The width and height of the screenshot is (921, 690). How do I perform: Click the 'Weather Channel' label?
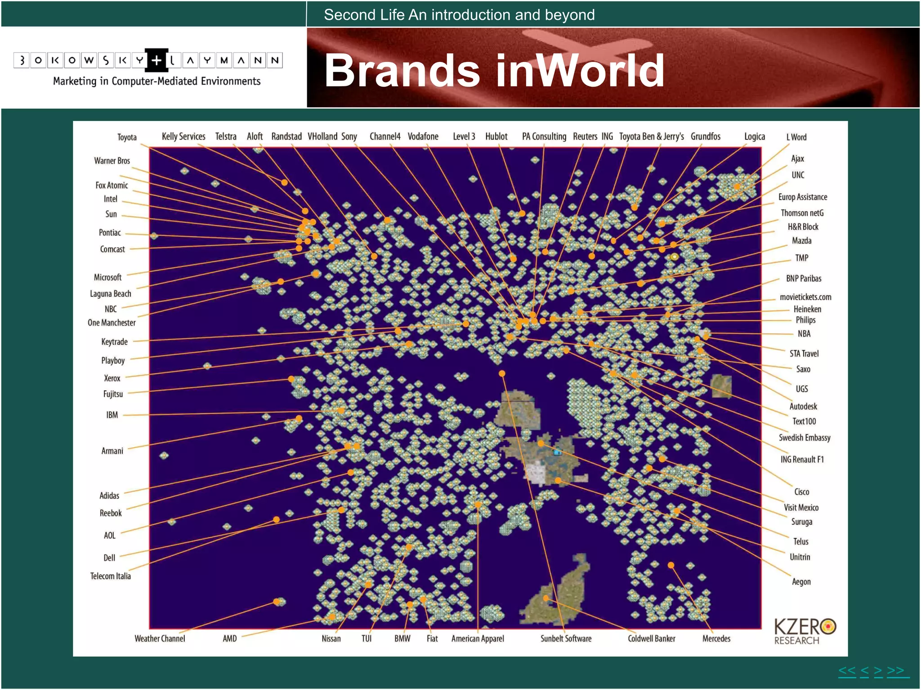point(160,639)
